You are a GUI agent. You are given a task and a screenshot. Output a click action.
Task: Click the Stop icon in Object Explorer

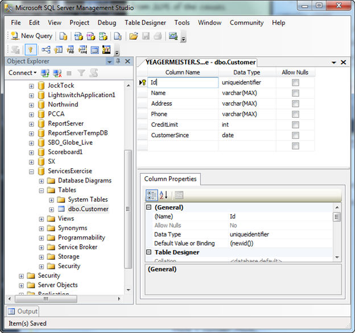pyautogui.click(x=69, y=73)
